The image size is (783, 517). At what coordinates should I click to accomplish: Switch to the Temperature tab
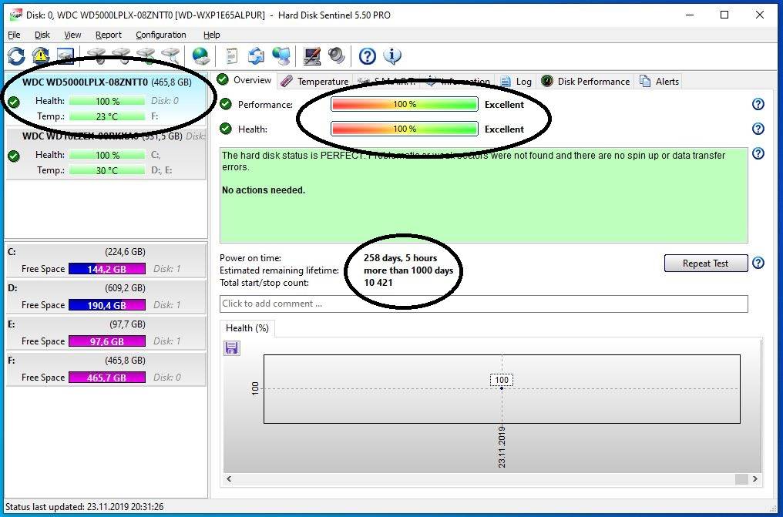click(x=314, y=82)
